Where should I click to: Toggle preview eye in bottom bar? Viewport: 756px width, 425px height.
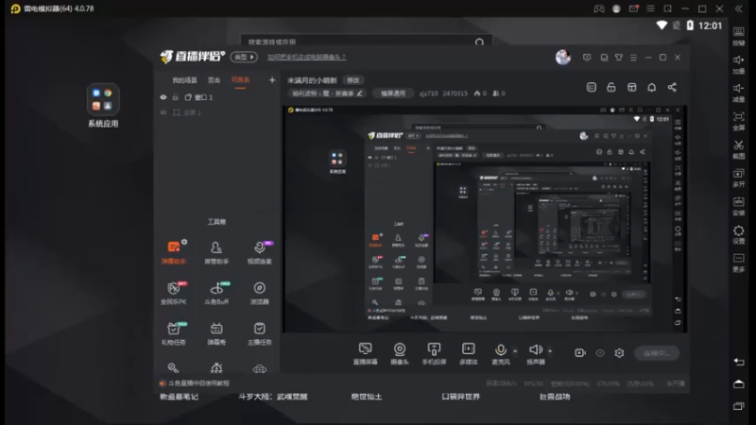pos(600,353)
